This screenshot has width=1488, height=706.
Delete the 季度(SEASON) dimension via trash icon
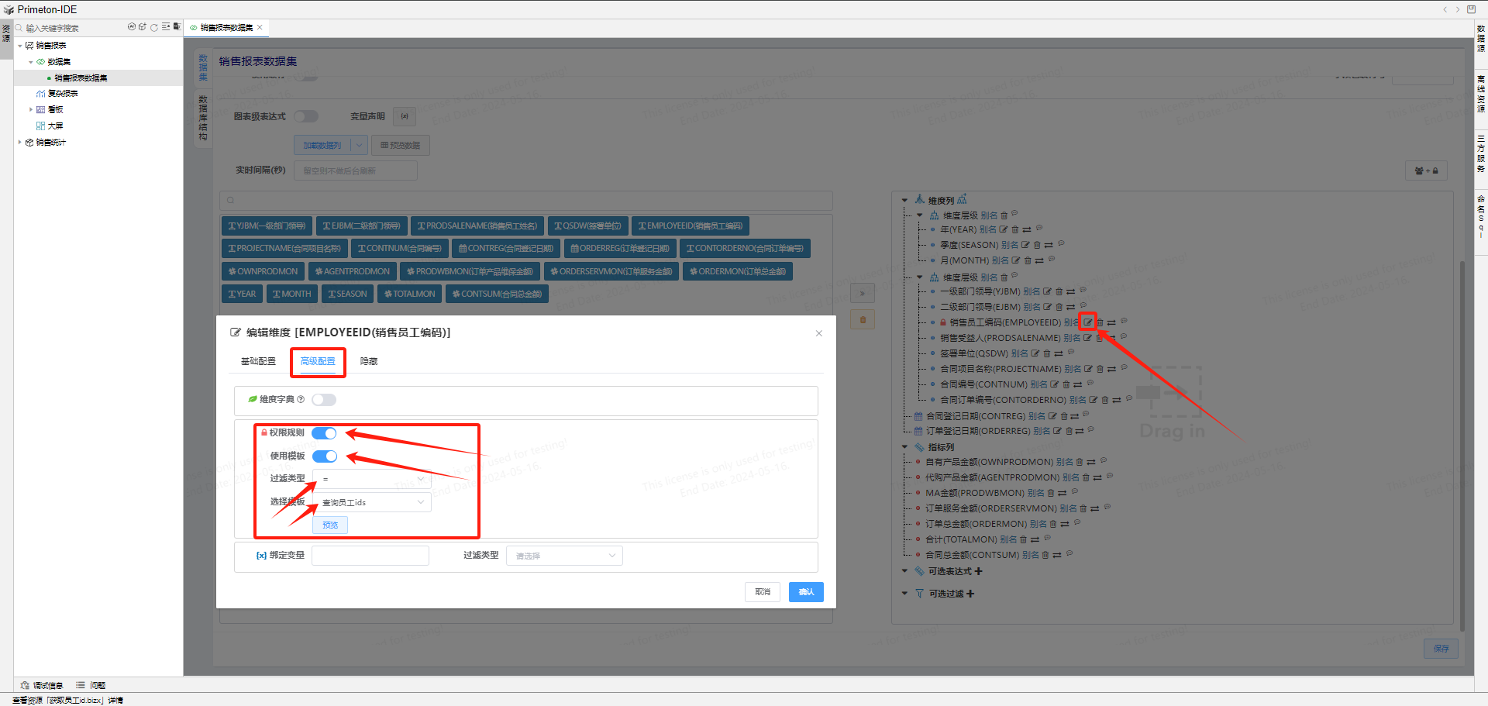click(1036, 245)
